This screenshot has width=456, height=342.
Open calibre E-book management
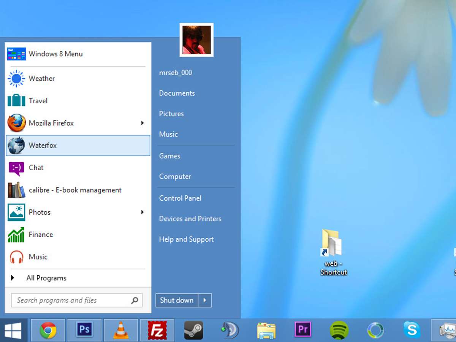[x=75, y=190]
